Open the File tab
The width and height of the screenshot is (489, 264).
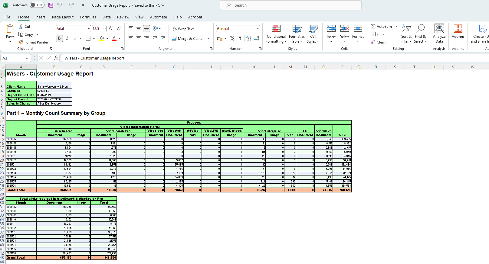[7, 17]
